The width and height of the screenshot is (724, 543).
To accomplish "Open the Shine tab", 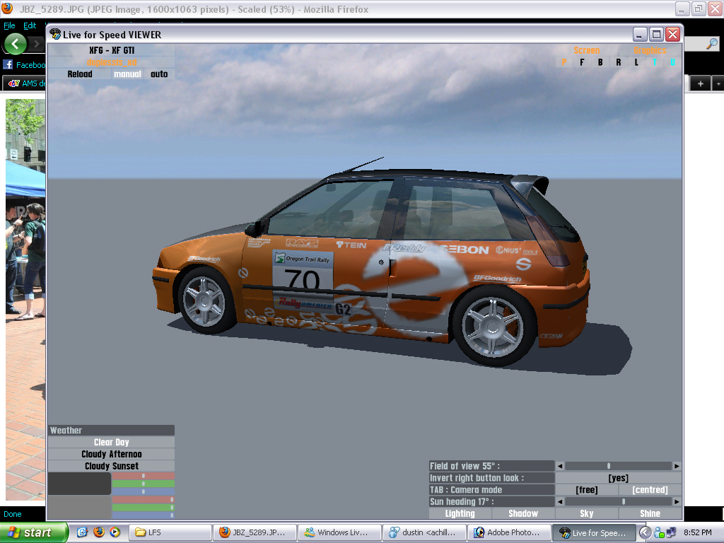I will click(650, 513).
